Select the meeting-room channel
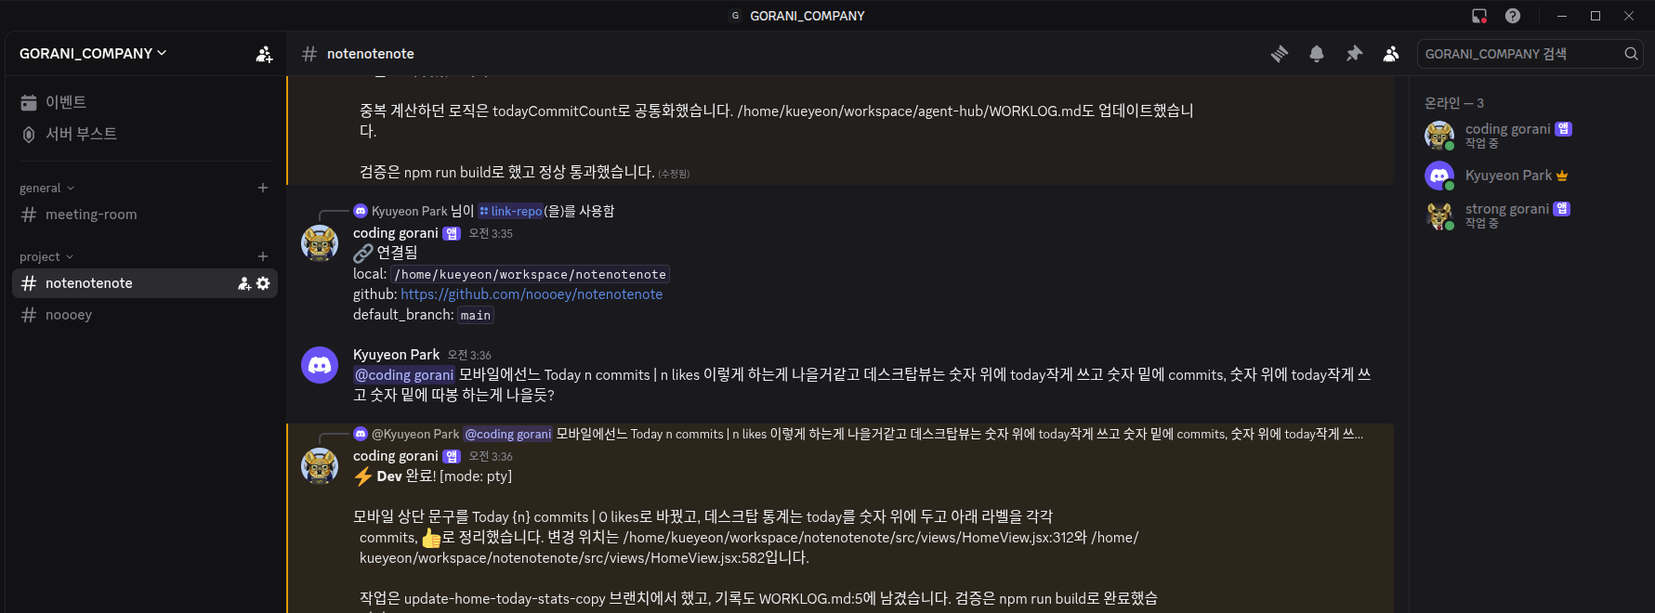The height and width of the screenshot is (613, 1655). pos(146,215)
